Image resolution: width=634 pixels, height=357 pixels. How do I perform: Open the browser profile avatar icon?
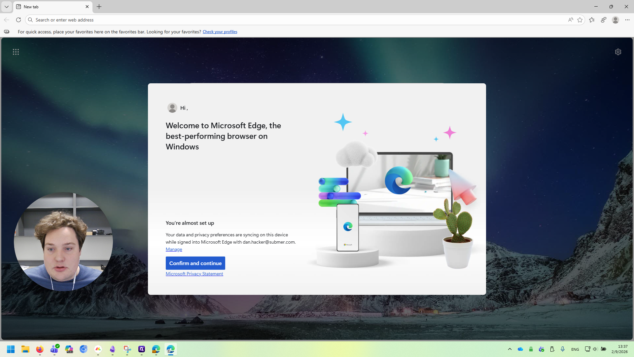point(616,20)
